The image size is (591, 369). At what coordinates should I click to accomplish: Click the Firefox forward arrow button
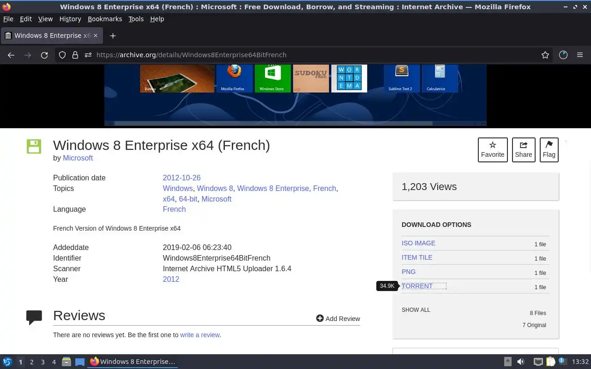tap(28, 55)
